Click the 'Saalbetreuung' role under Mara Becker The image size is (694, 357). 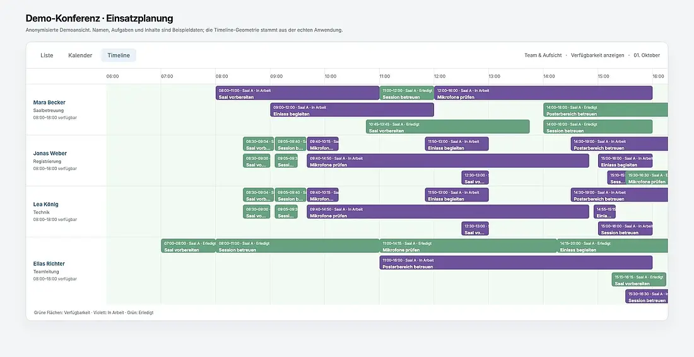click(48, 110)
